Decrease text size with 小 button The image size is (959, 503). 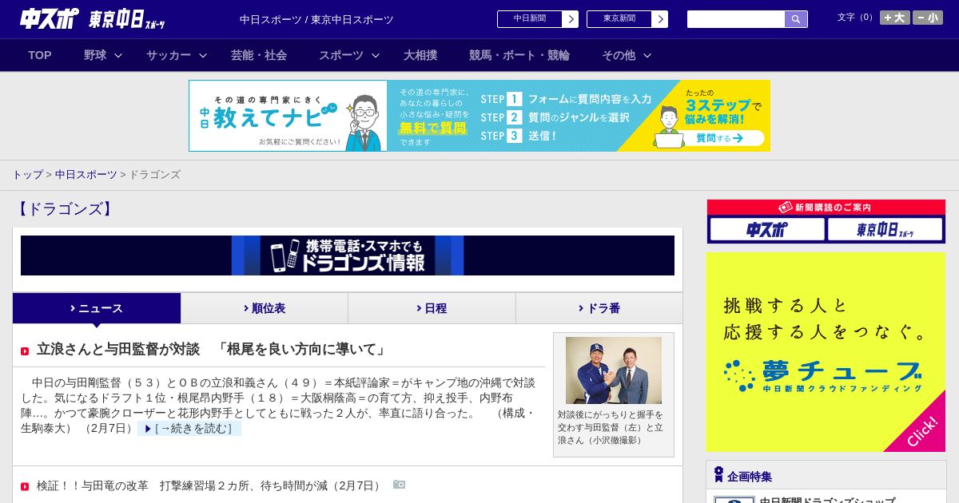pos(928,18)
